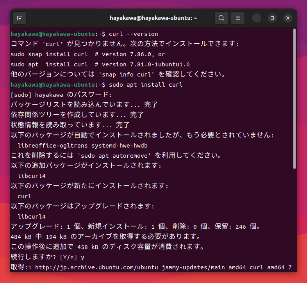Image resolution: width=307 pixels, height=283 pixels.
Task: Close the terminal window
Action: [x=288, y=18]
